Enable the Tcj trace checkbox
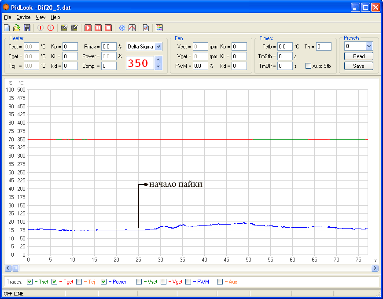The height and width of the screenshot is (299, 383). 79,282
